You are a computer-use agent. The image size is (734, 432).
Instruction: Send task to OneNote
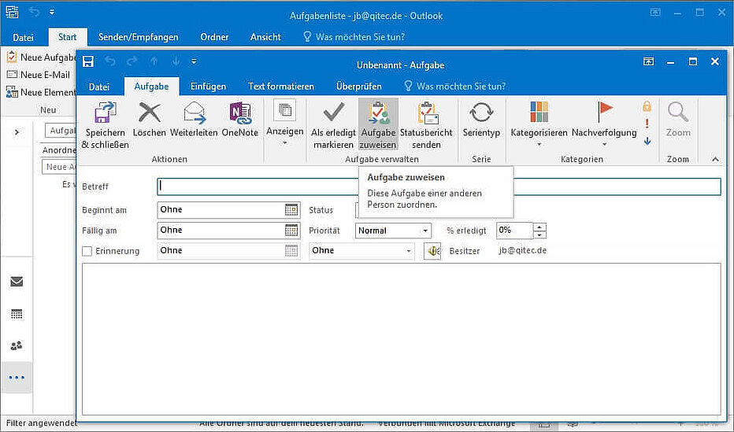239,120
